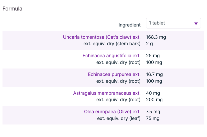Viewport: 207px width, 137px height.
Task: Click 100 mg under Echinacea angustifolia
Action: tap(154, 62)
